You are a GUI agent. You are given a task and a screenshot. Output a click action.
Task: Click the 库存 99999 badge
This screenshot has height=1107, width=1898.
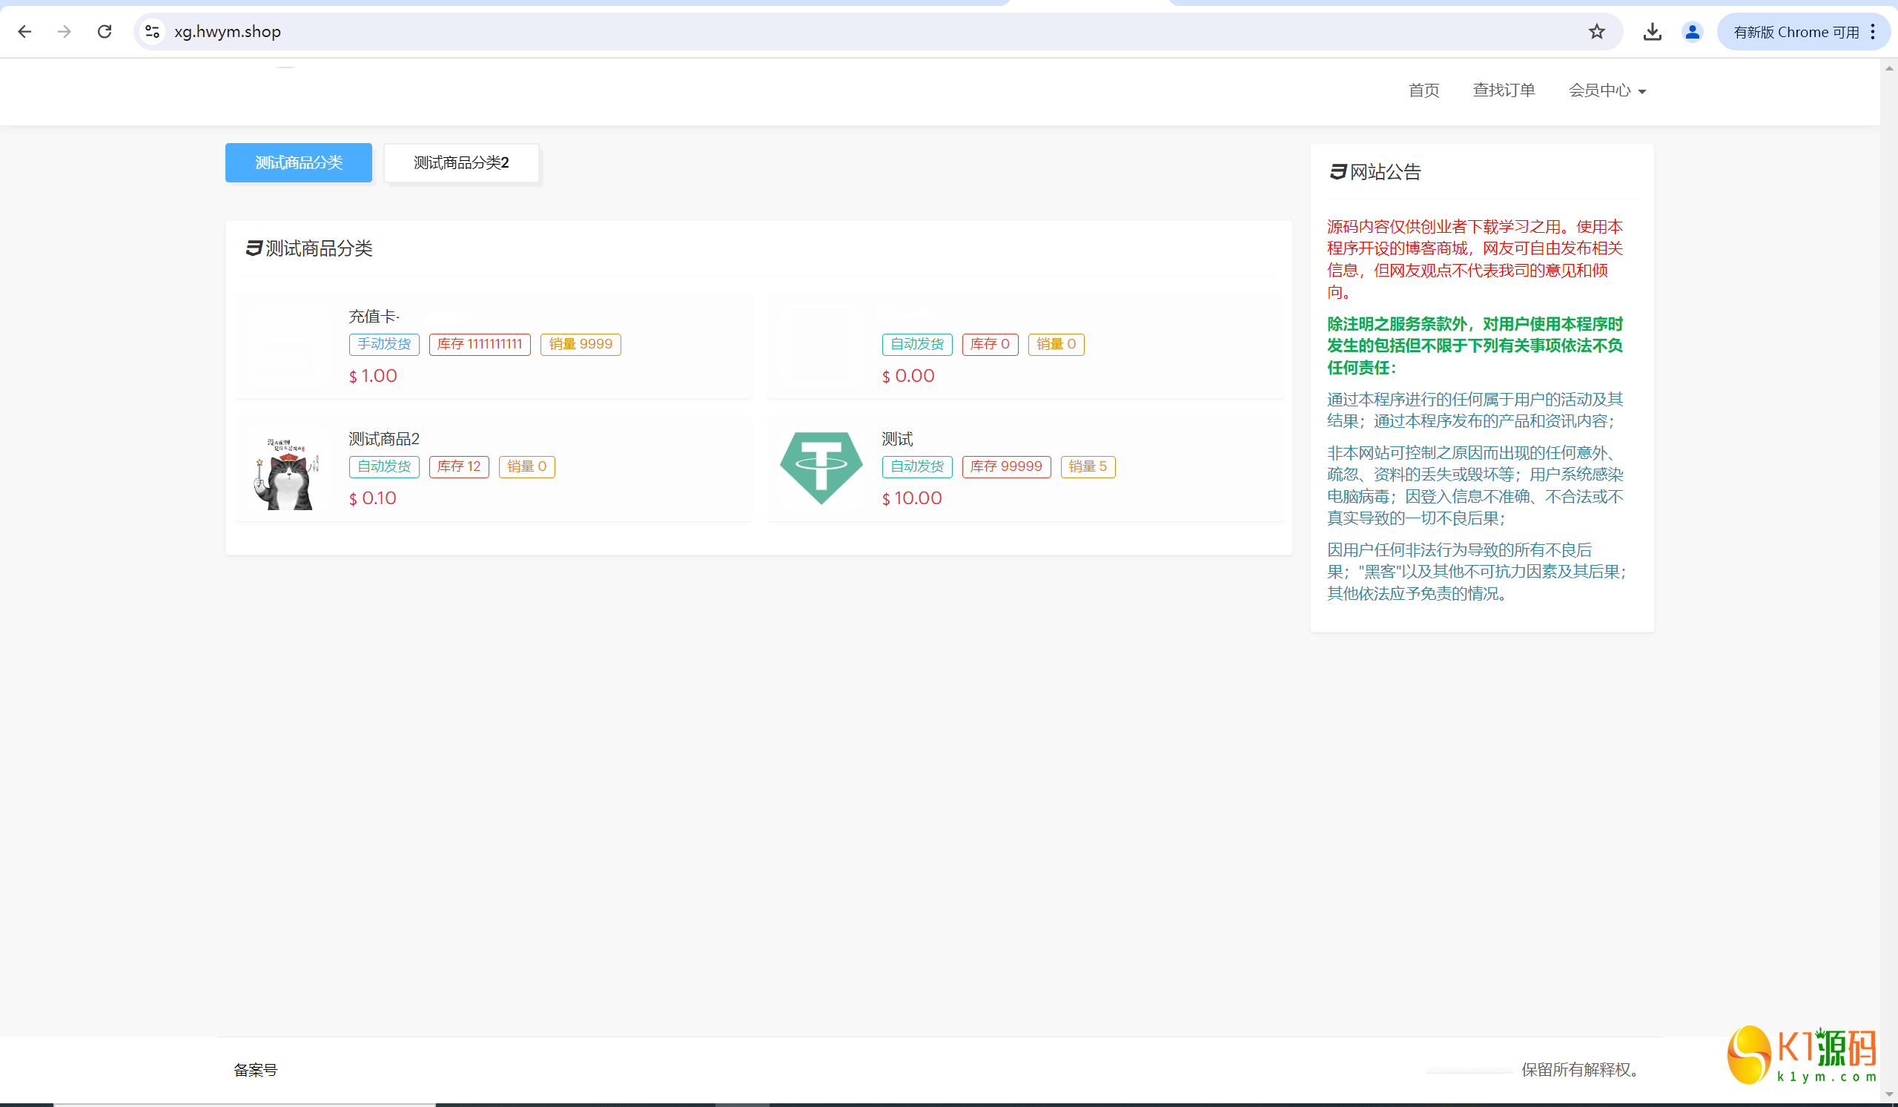[x=1006, y=467]
